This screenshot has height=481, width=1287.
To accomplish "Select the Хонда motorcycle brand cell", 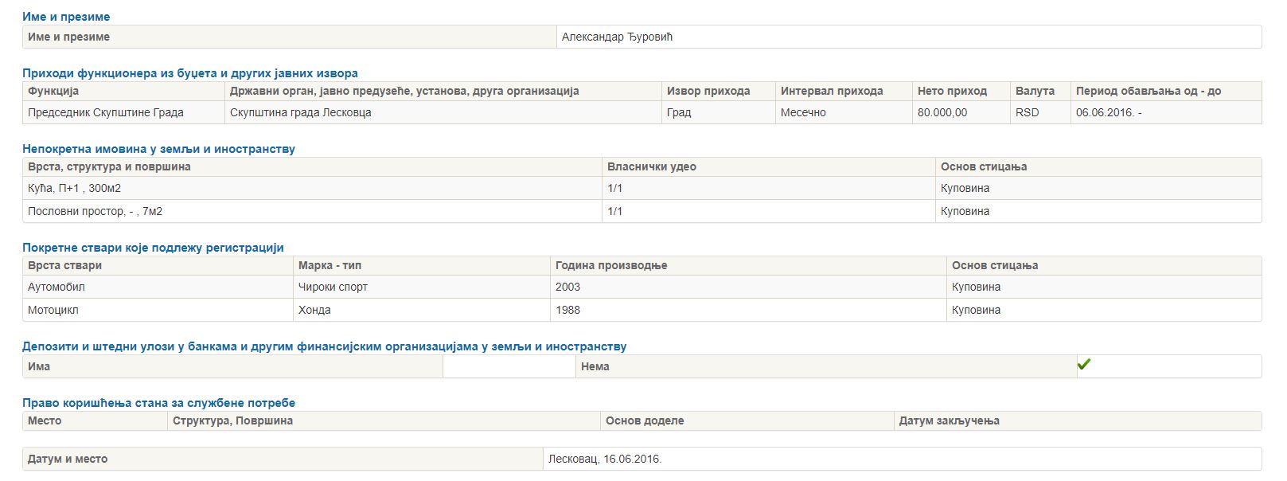I will pos(314,311).
